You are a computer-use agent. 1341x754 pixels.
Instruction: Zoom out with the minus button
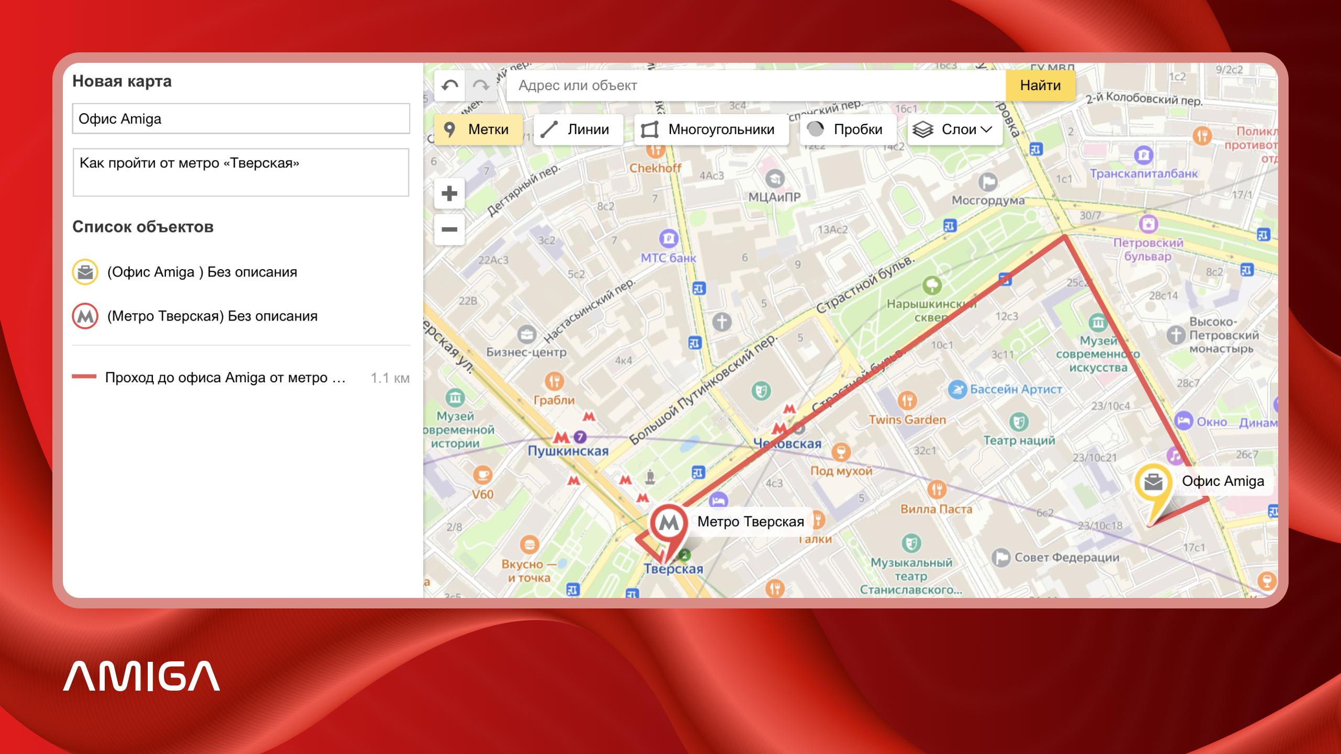[x=449, y=229]
